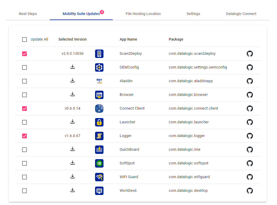Click the red updates badge showing 3
The width and height of the screenshot is (277, 205).
102,12
